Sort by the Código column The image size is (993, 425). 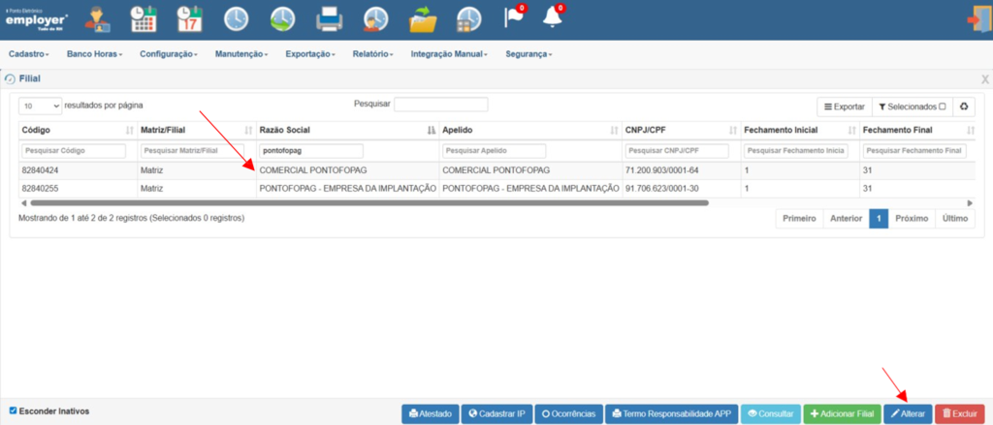(78, 131)
